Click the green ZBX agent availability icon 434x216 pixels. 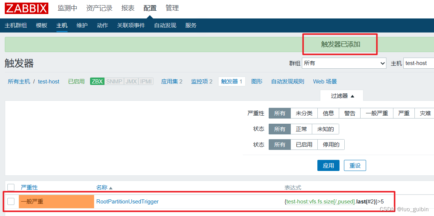pyautogui.click(x=97, y=81)
